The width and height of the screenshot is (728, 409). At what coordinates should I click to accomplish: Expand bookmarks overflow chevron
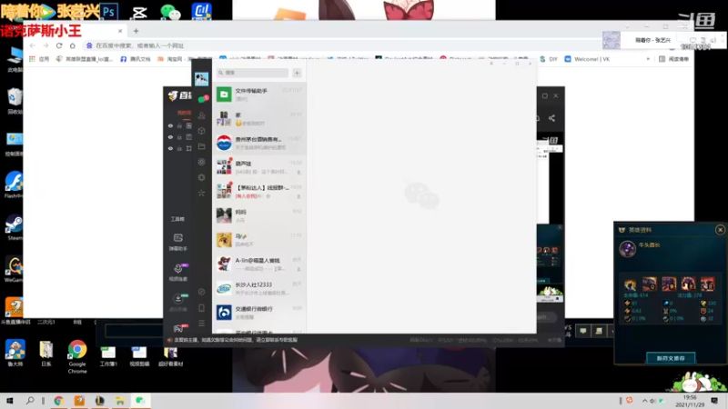click(648, 59)
